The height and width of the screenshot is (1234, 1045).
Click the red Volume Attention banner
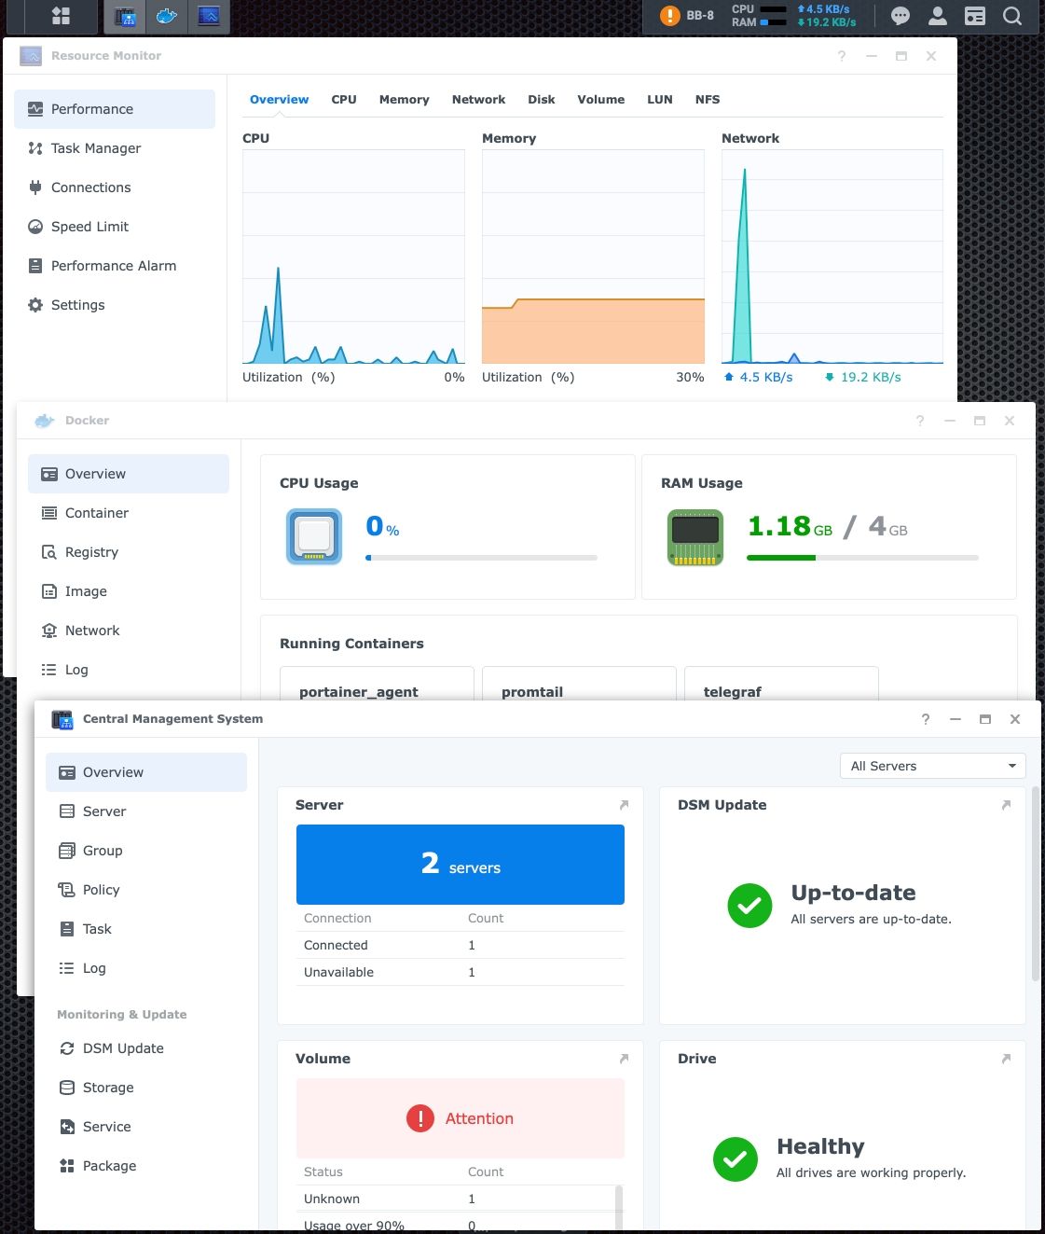pyautogui.click(x=461, y=1118)
